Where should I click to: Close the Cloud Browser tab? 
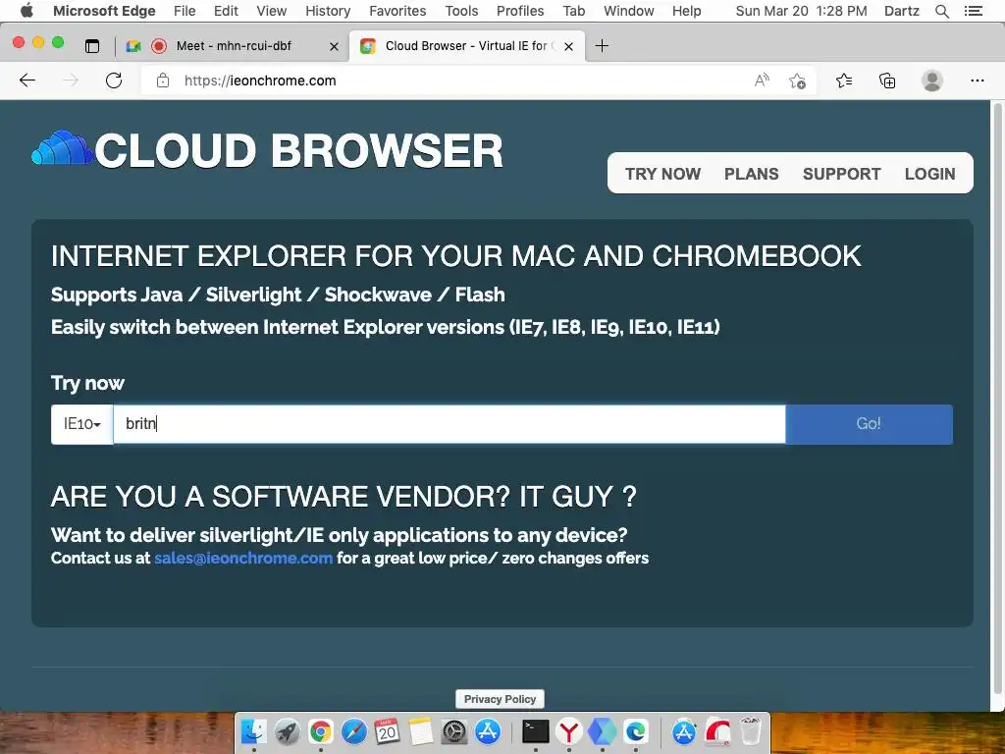(568, 46)
